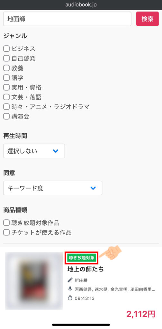
Task: Click the blue chevron in 再生時間 dropdown
Action: point(56,151)
